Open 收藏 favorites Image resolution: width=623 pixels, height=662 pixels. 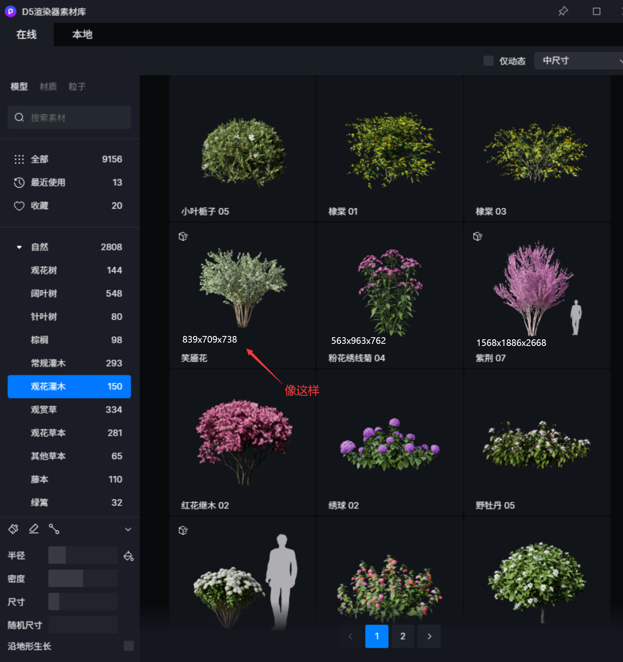coord(69,206)
